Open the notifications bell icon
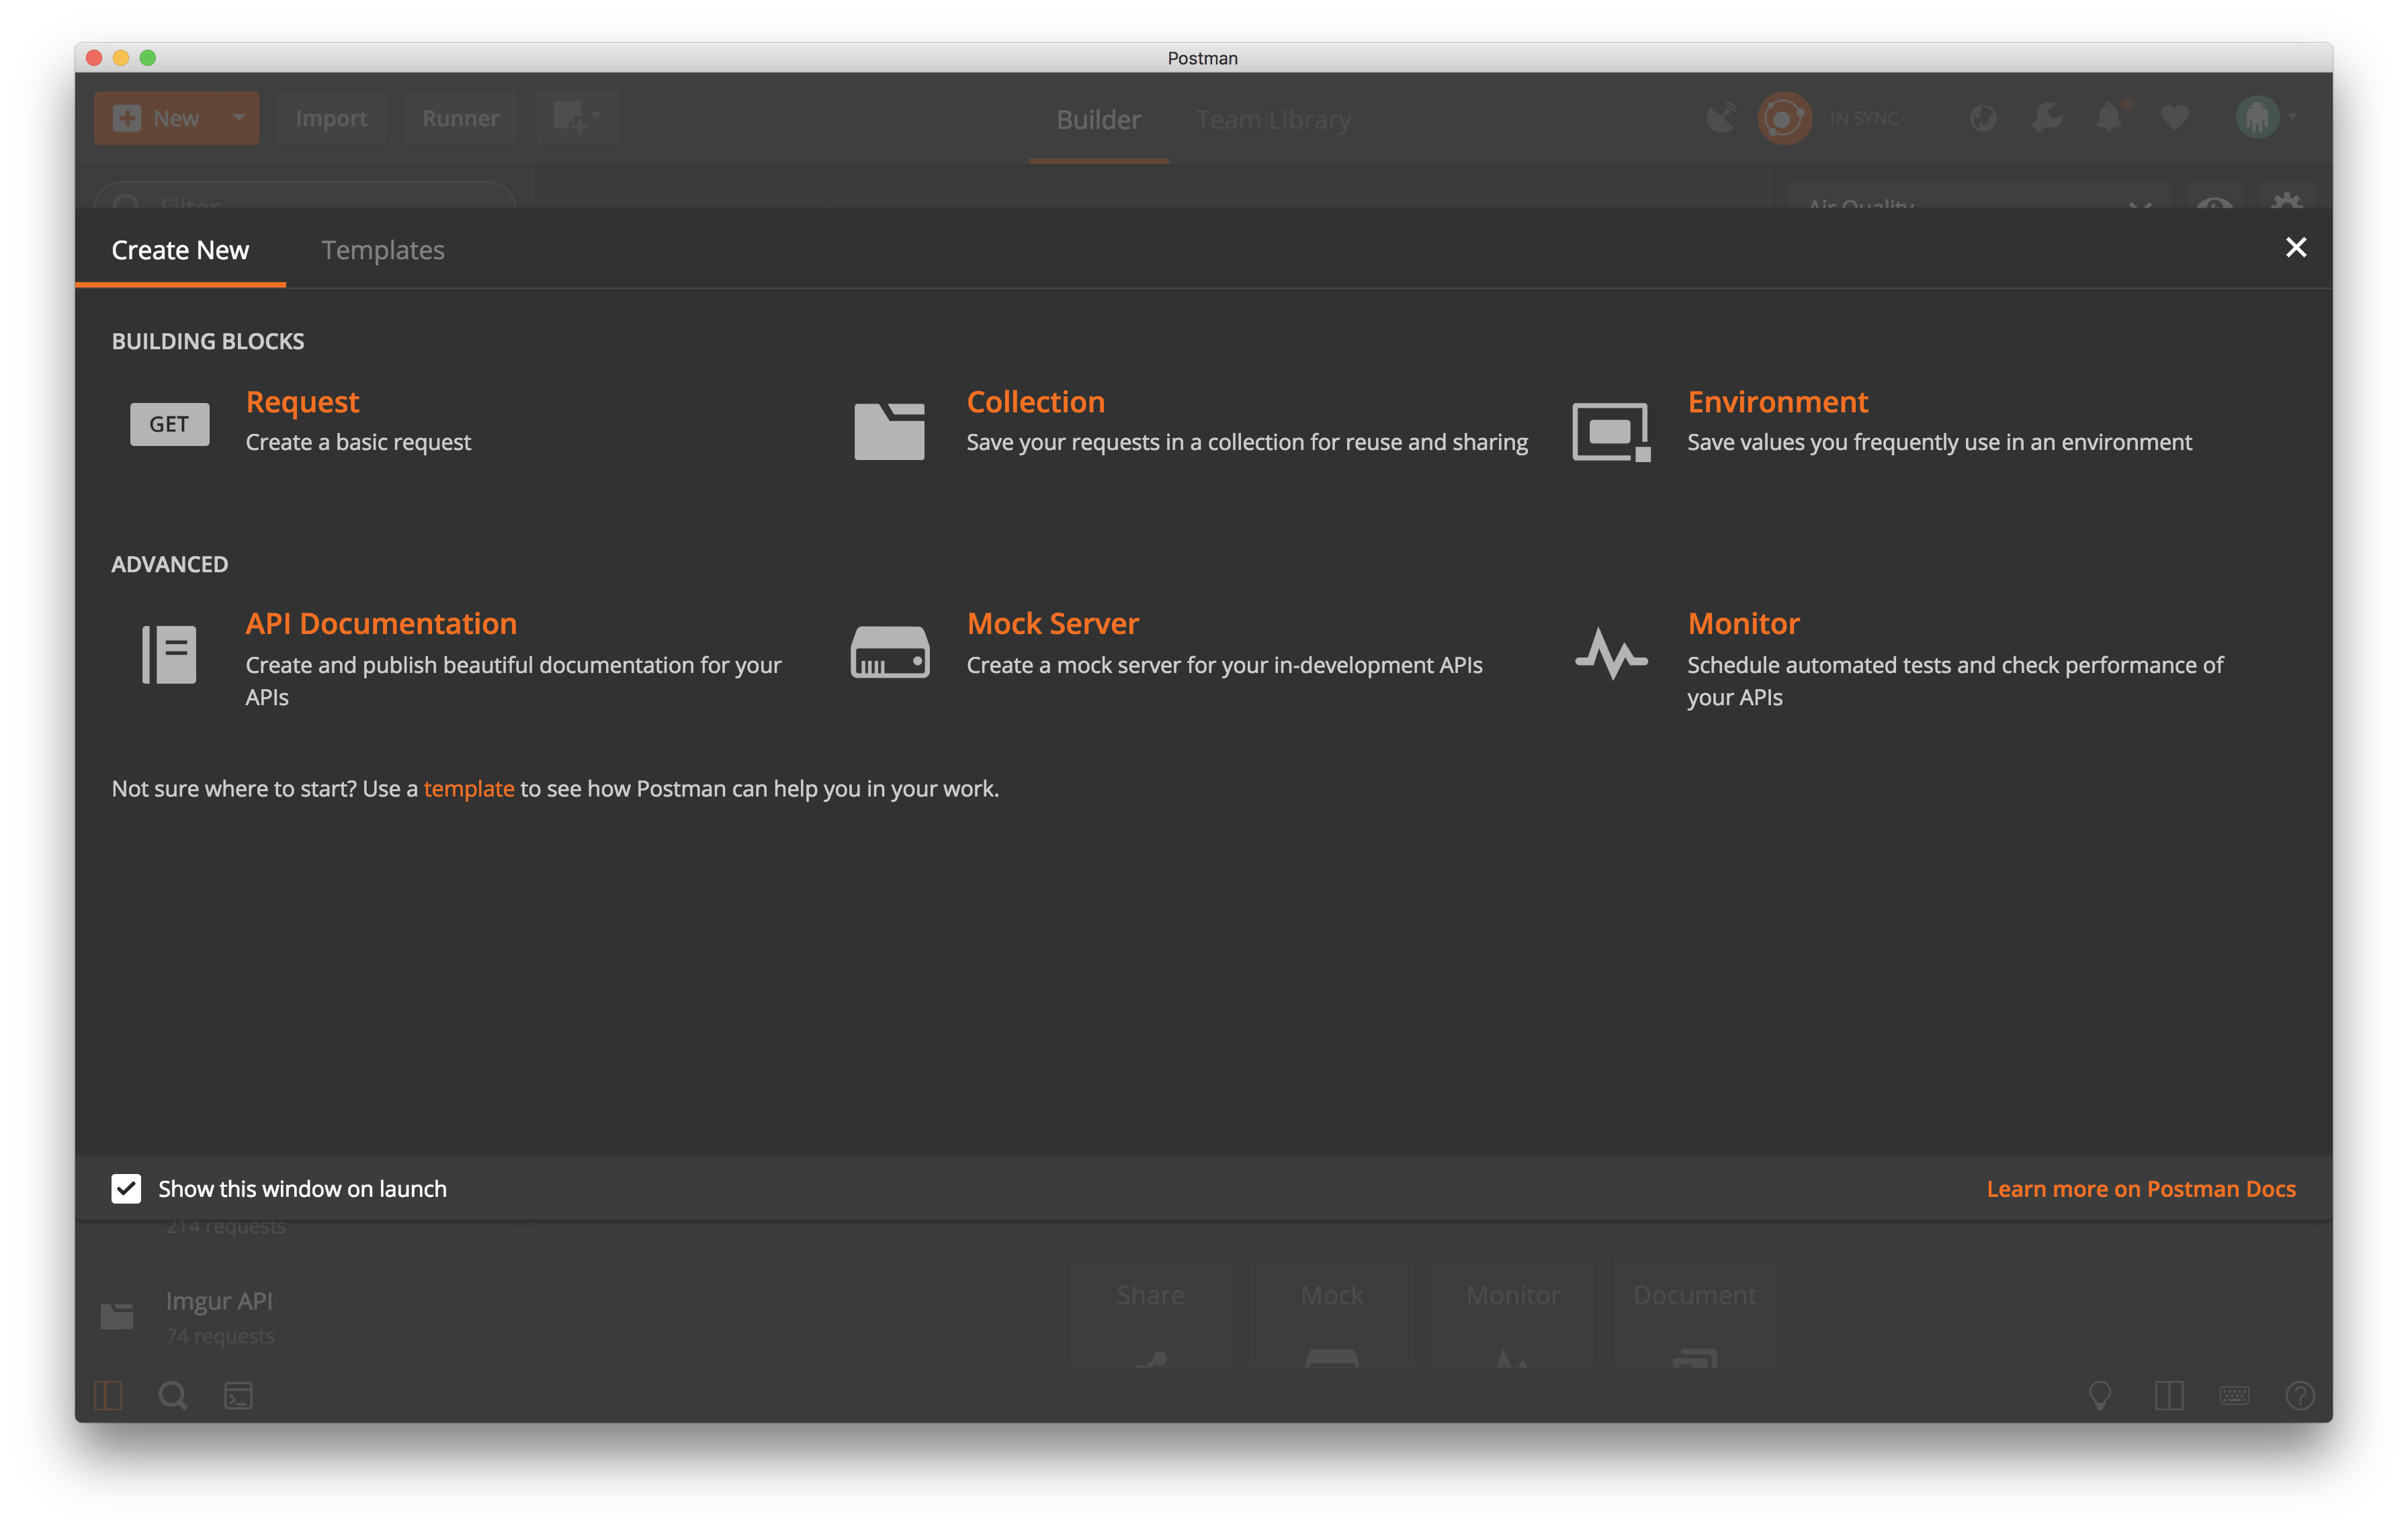The image size is (2408, 1530). (2109, 118)
